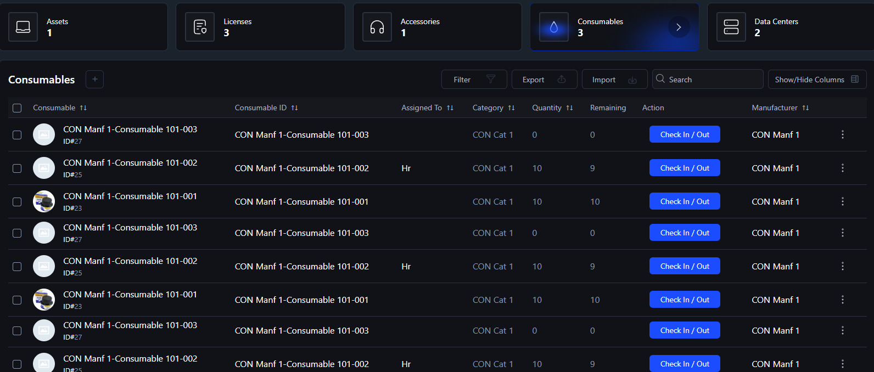Image resolution: width=874 pixels, height=372 pixels.
Task: Click the funnel icon in Filter button
Action: pos(491,80)
